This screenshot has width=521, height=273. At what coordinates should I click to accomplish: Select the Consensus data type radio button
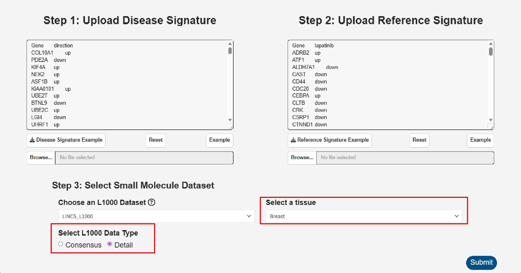click(x=61, y=244)
